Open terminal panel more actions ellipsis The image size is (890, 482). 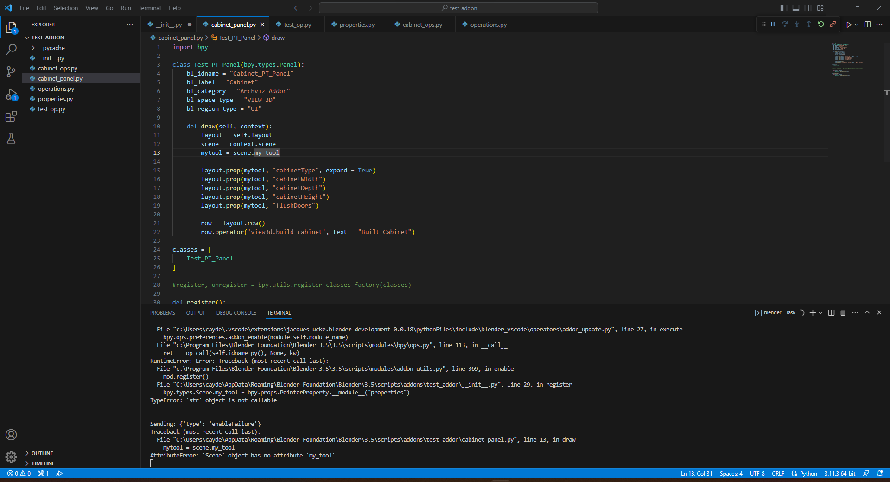pos(855,313)
